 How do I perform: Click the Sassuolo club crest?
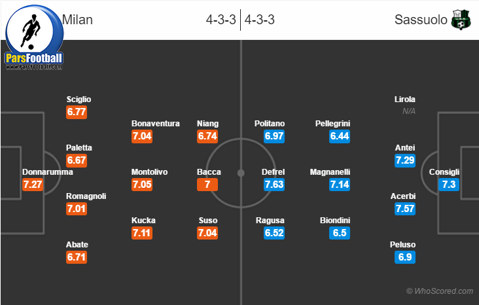461,20
